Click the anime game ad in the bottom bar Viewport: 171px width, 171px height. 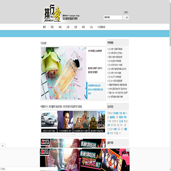(x=85, y=160)
